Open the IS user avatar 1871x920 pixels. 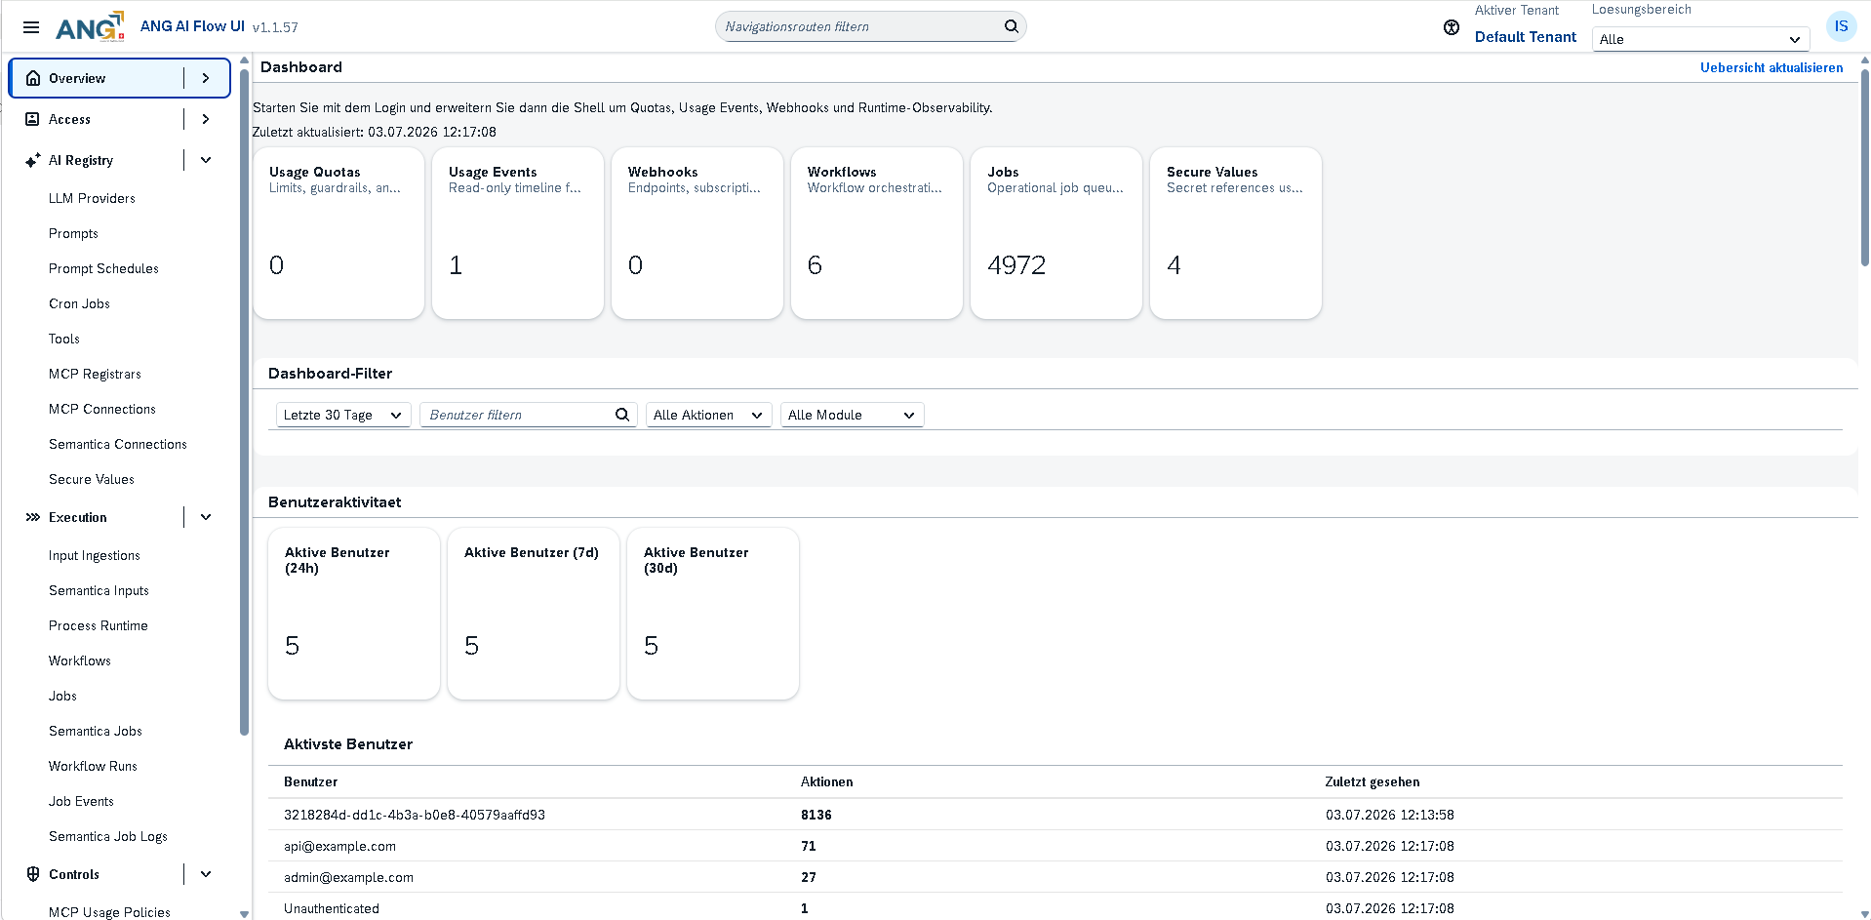1841,26
